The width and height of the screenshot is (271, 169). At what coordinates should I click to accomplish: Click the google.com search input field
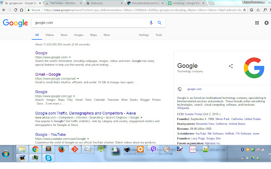tap(89, 22)
